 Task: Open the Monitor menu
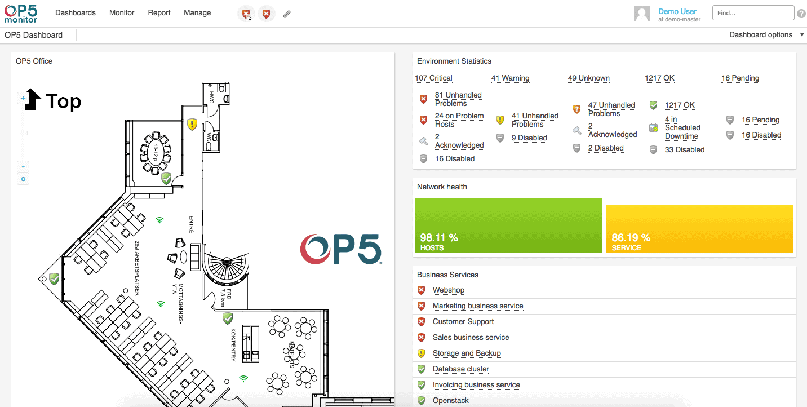coord(122,12)
